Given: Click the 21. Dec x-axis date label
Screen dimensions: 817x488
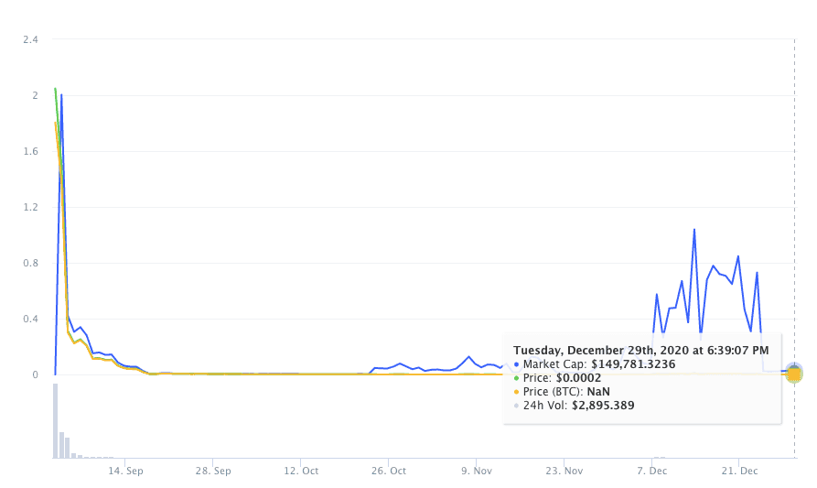Looking at the screenshot, I should click(x=740, y=471).
